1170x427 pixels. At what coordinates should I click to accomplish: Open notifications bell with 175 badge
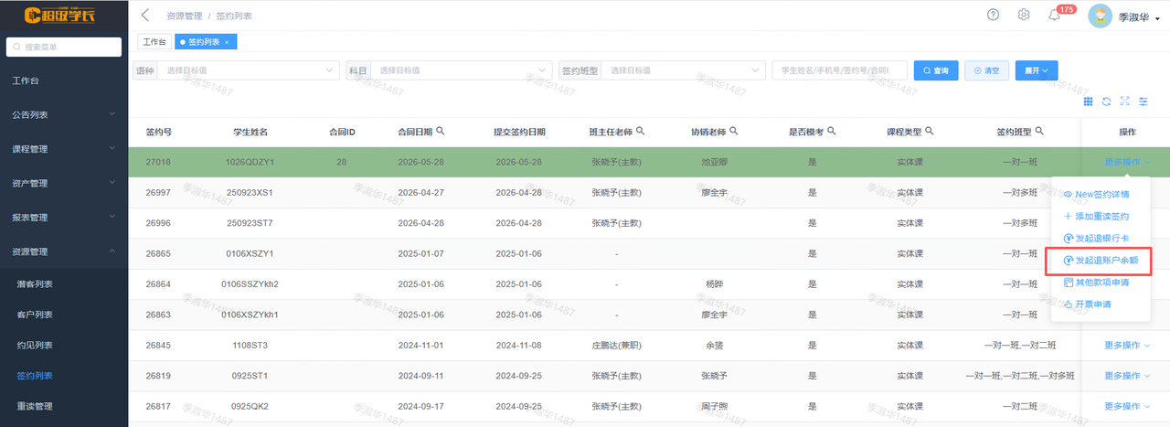1054,15
